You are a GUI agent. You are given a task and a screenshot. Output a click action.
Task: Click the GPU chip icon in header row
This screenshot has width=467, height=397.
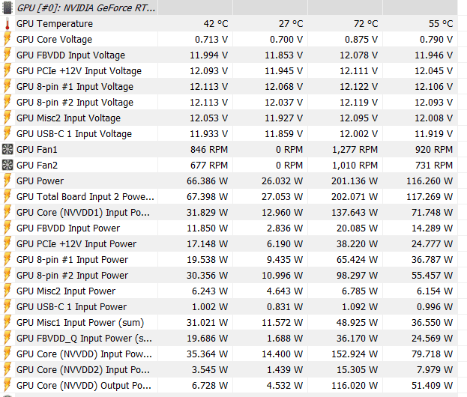[x=7, y=7]
